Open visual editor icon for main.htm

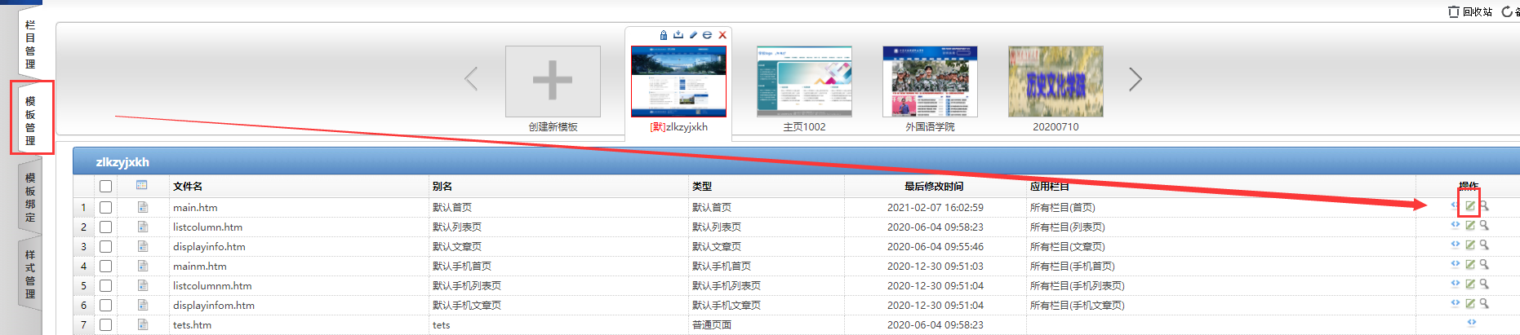click(1469, 206)
